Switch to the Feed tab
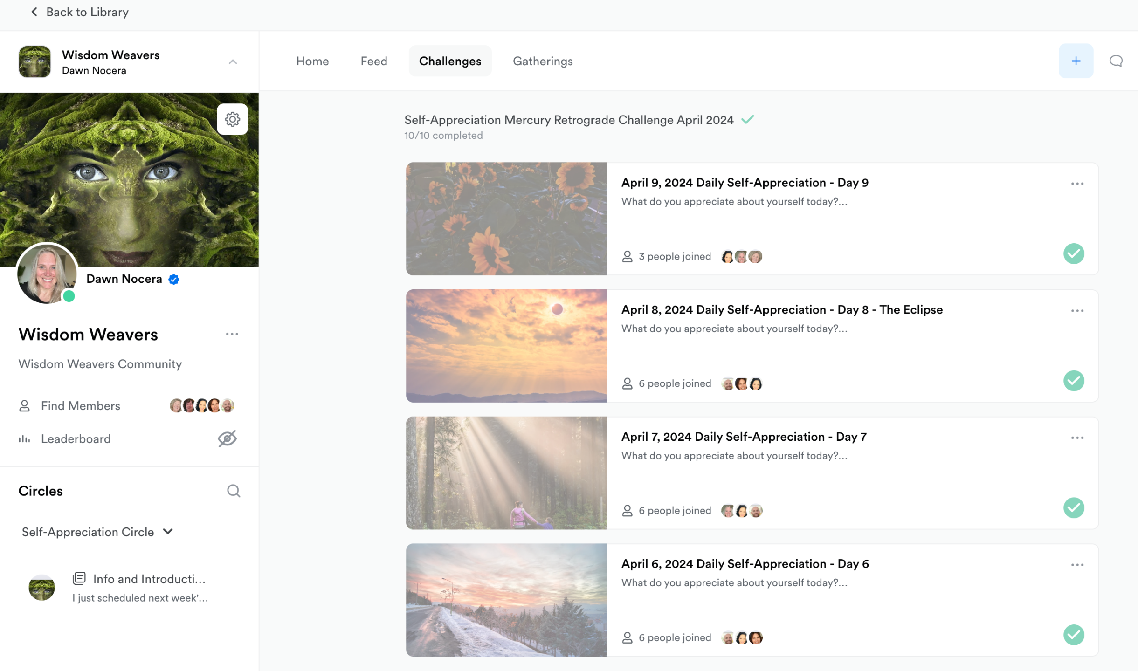Screen dimensions: 1138x671 tap(373, 61)
